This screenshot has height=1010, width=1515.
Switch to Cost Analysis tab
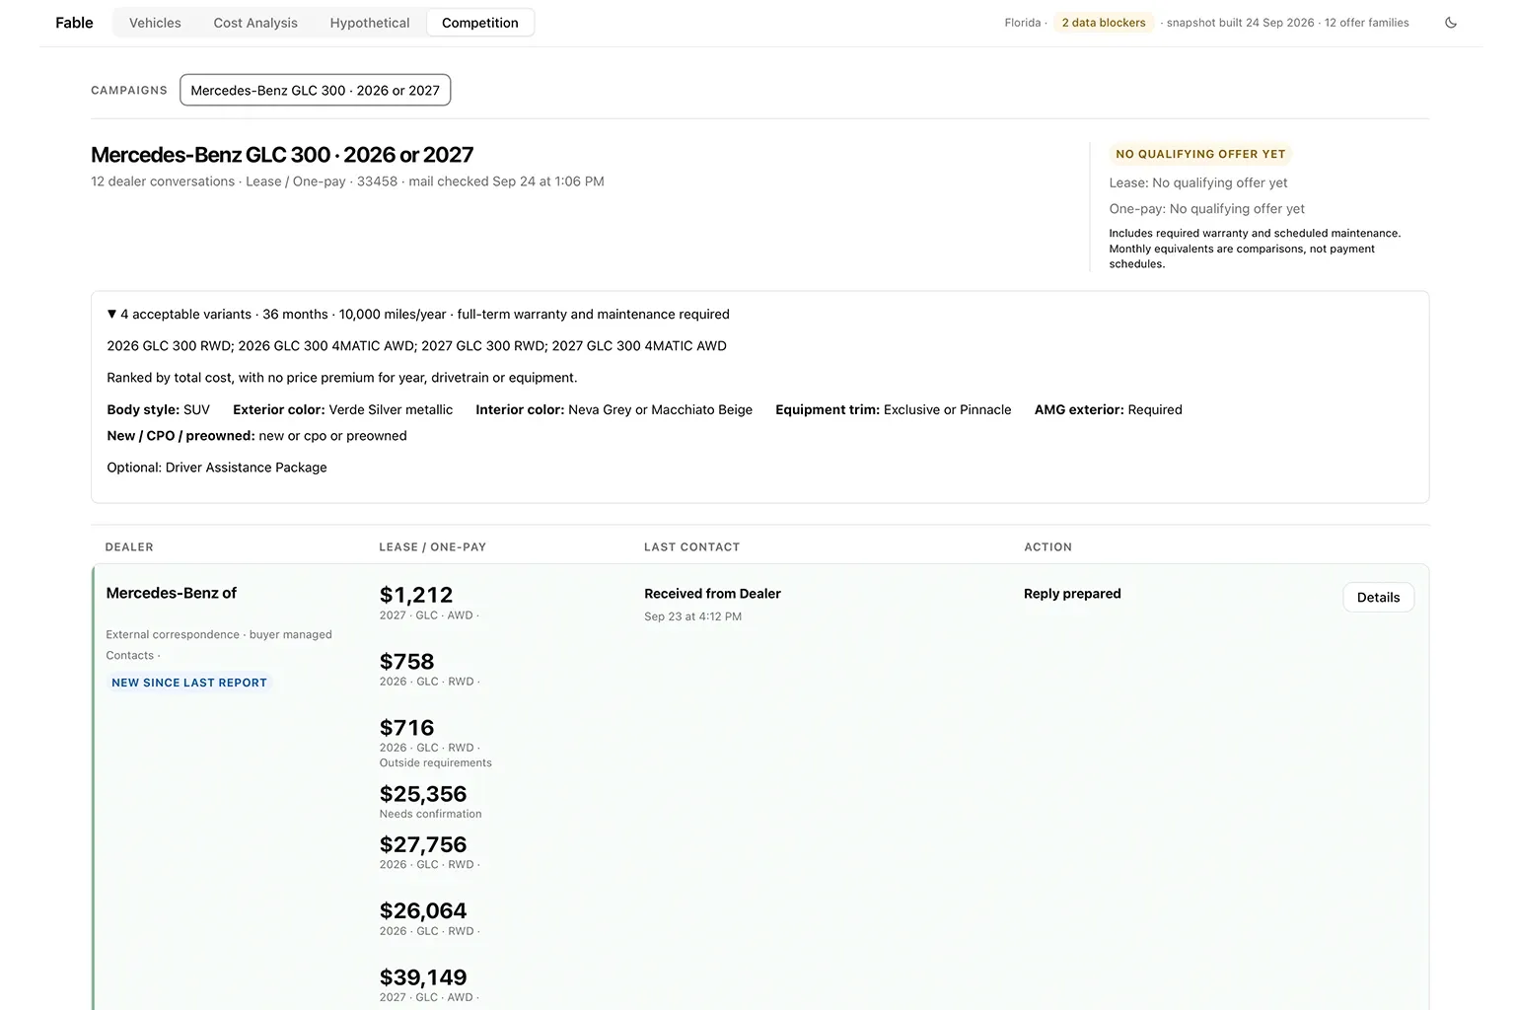tap(255, 23)
